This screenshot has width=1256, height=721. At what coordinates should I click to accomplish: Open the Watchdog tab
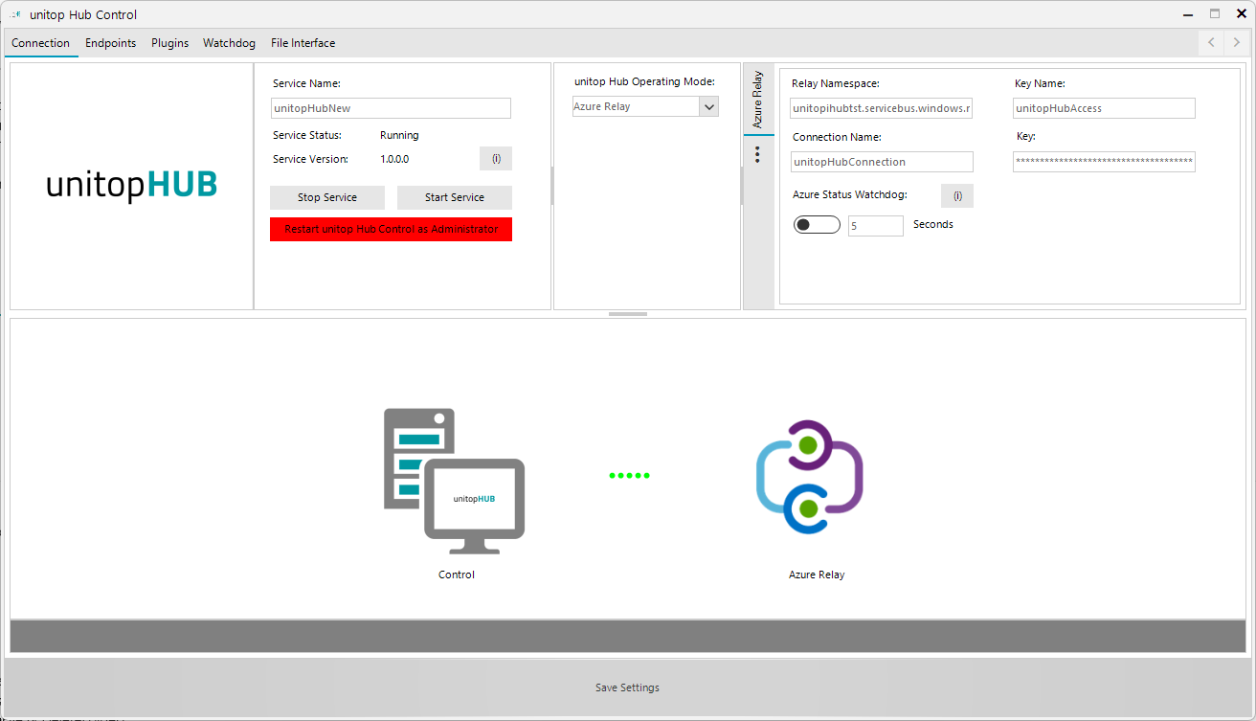tap(229, 42)
